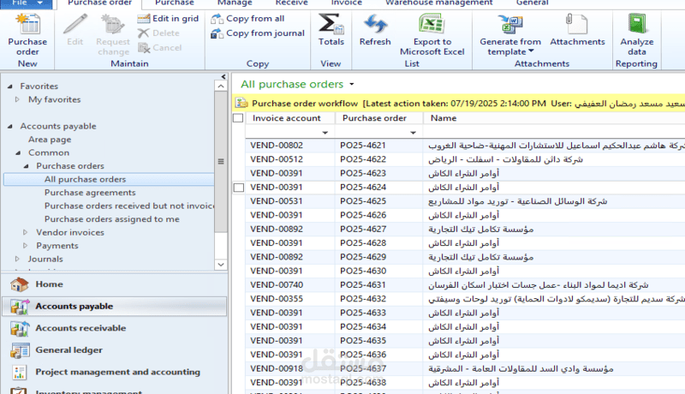Image resolution: width=685 pixels, height=394 pixels.
Task: Click Cancel in Maintain group
Action: 159,48
